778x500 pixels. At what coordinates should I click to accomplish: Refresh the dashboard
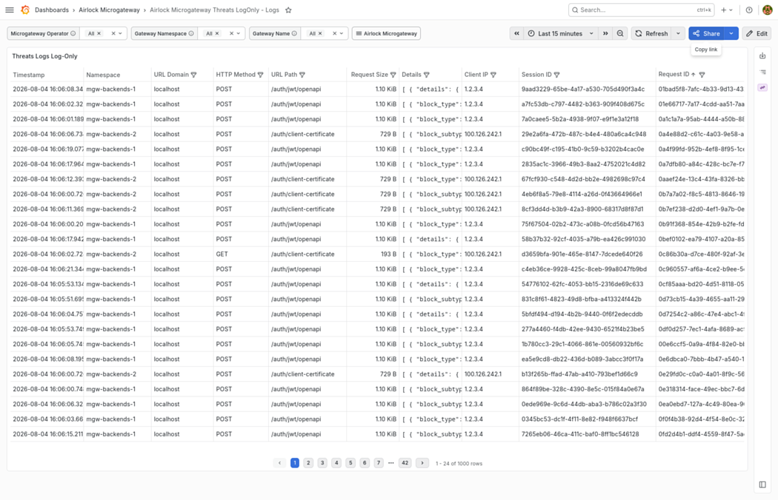point(651,34)
